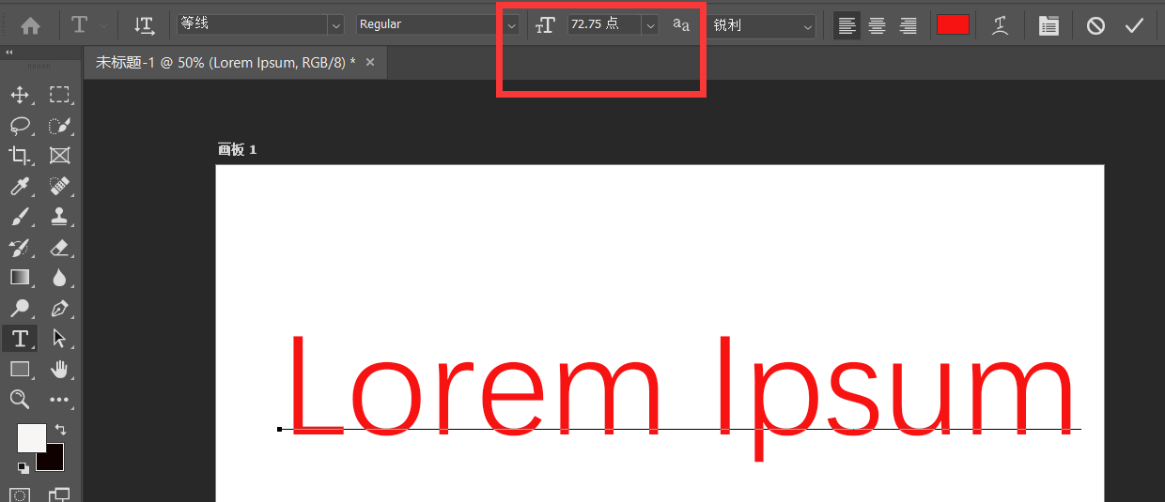Select the Rectangular Marquee tool

point(59,95)
